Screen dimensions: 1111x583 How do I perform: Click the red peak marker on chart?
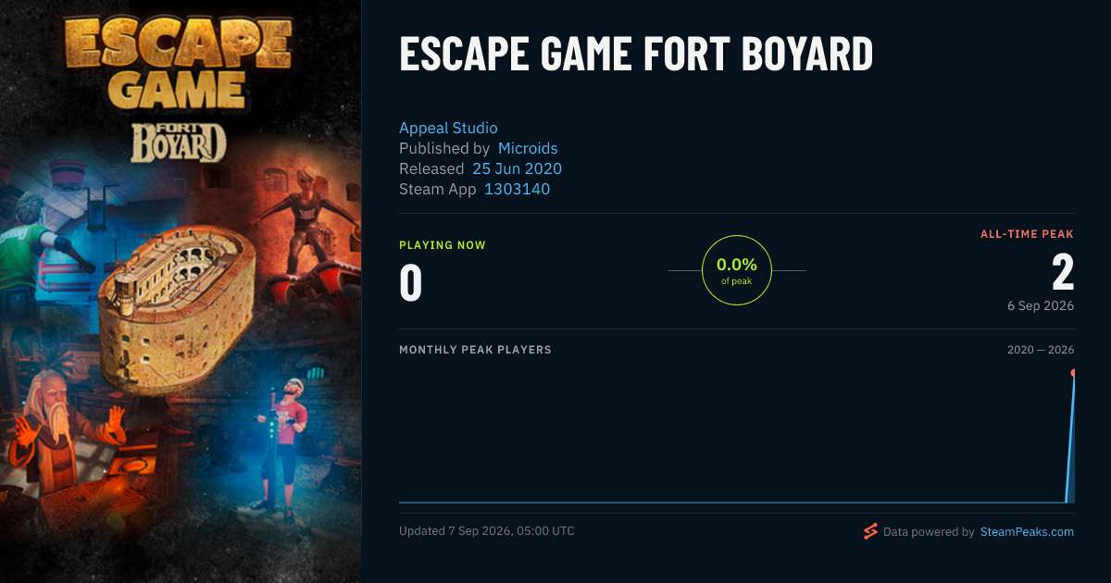point(1074,373)
